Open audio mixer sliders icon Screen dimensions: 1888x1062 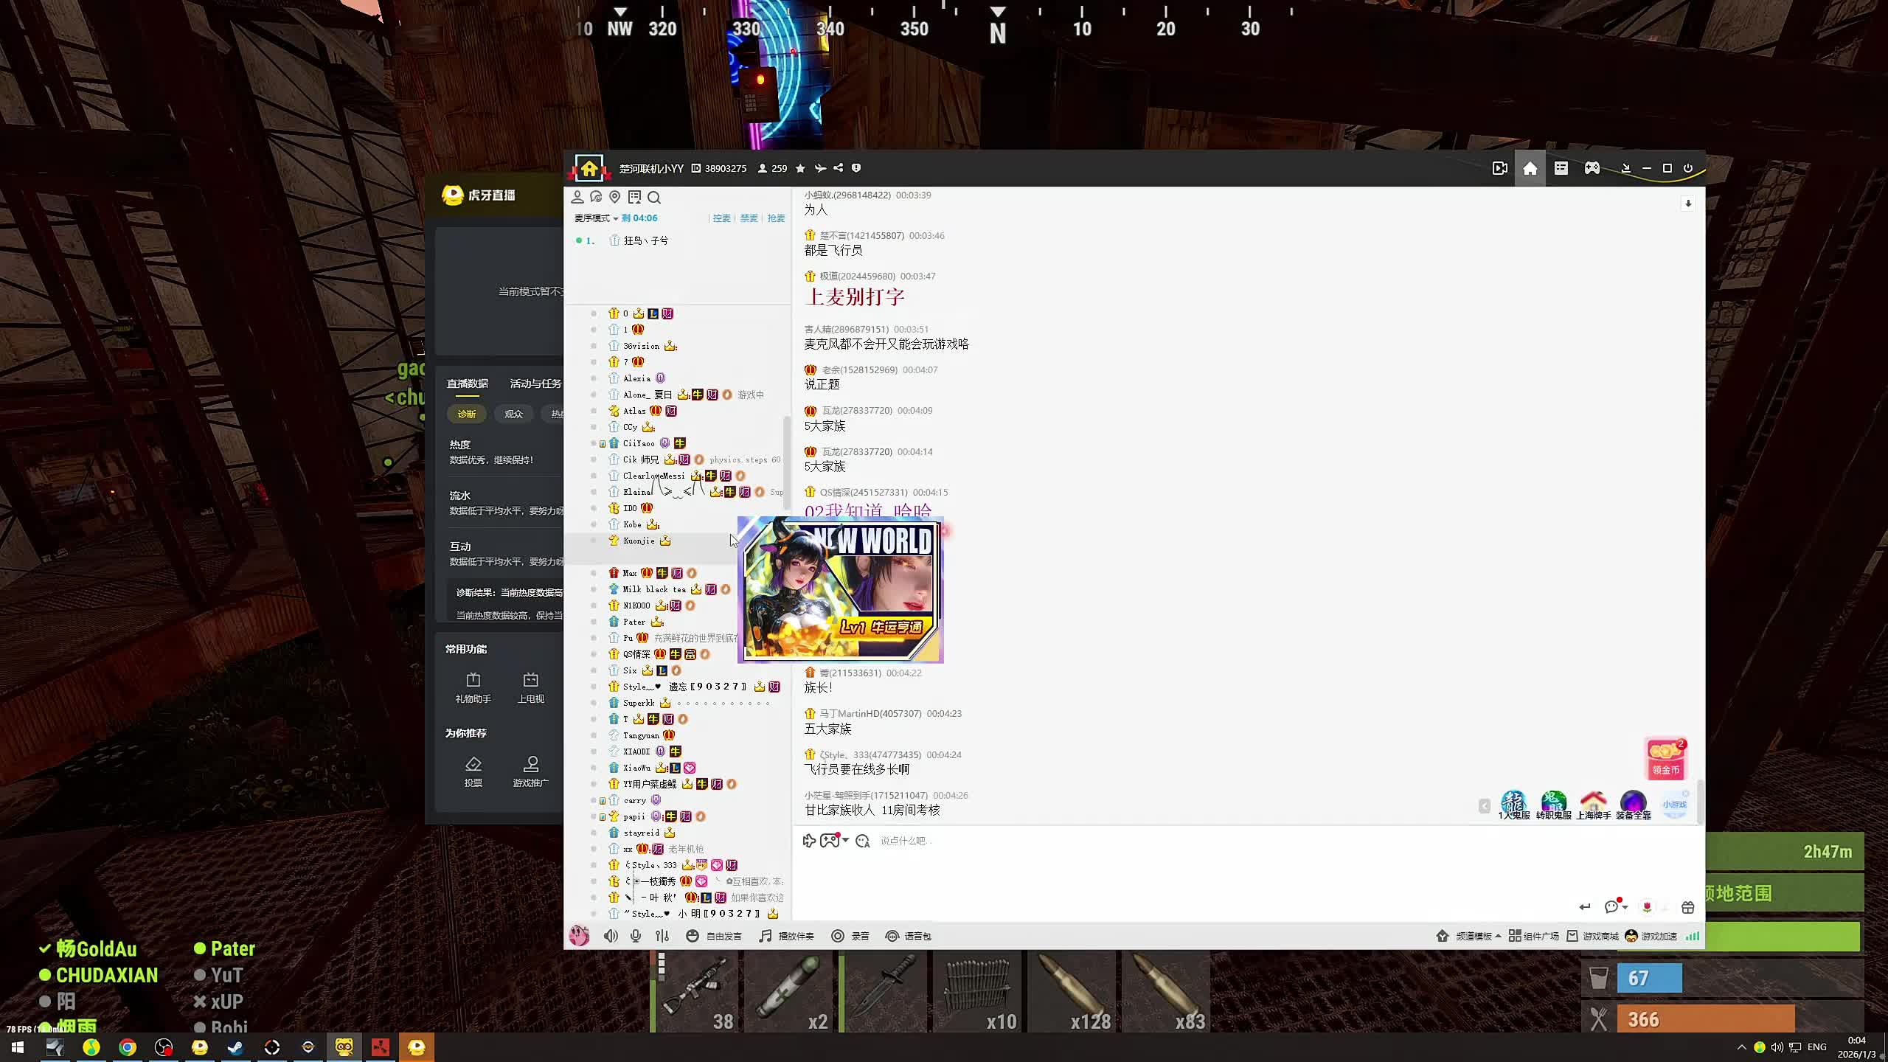pyautogui.click(x=662, y=936)
